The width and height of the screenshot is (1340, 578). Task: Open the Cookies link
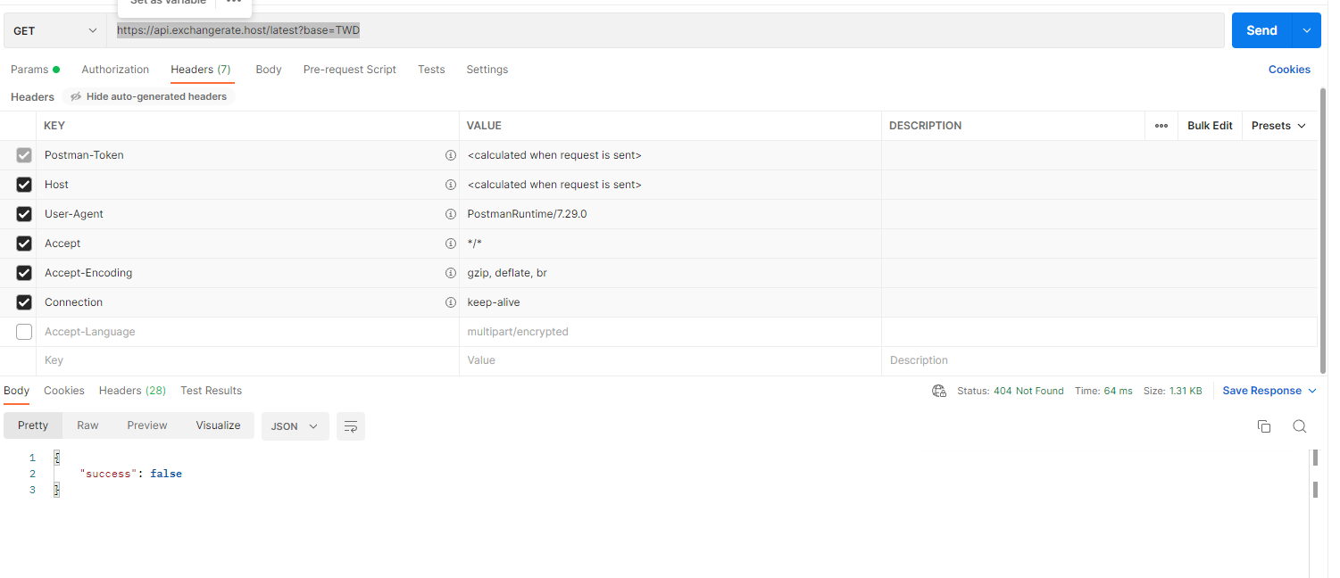tap(1289, 70)
